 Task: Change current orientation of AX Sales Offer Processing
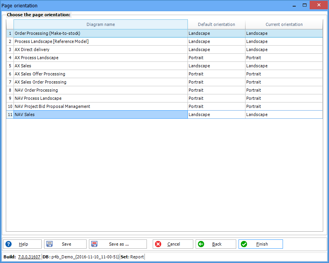click(284, 74)
